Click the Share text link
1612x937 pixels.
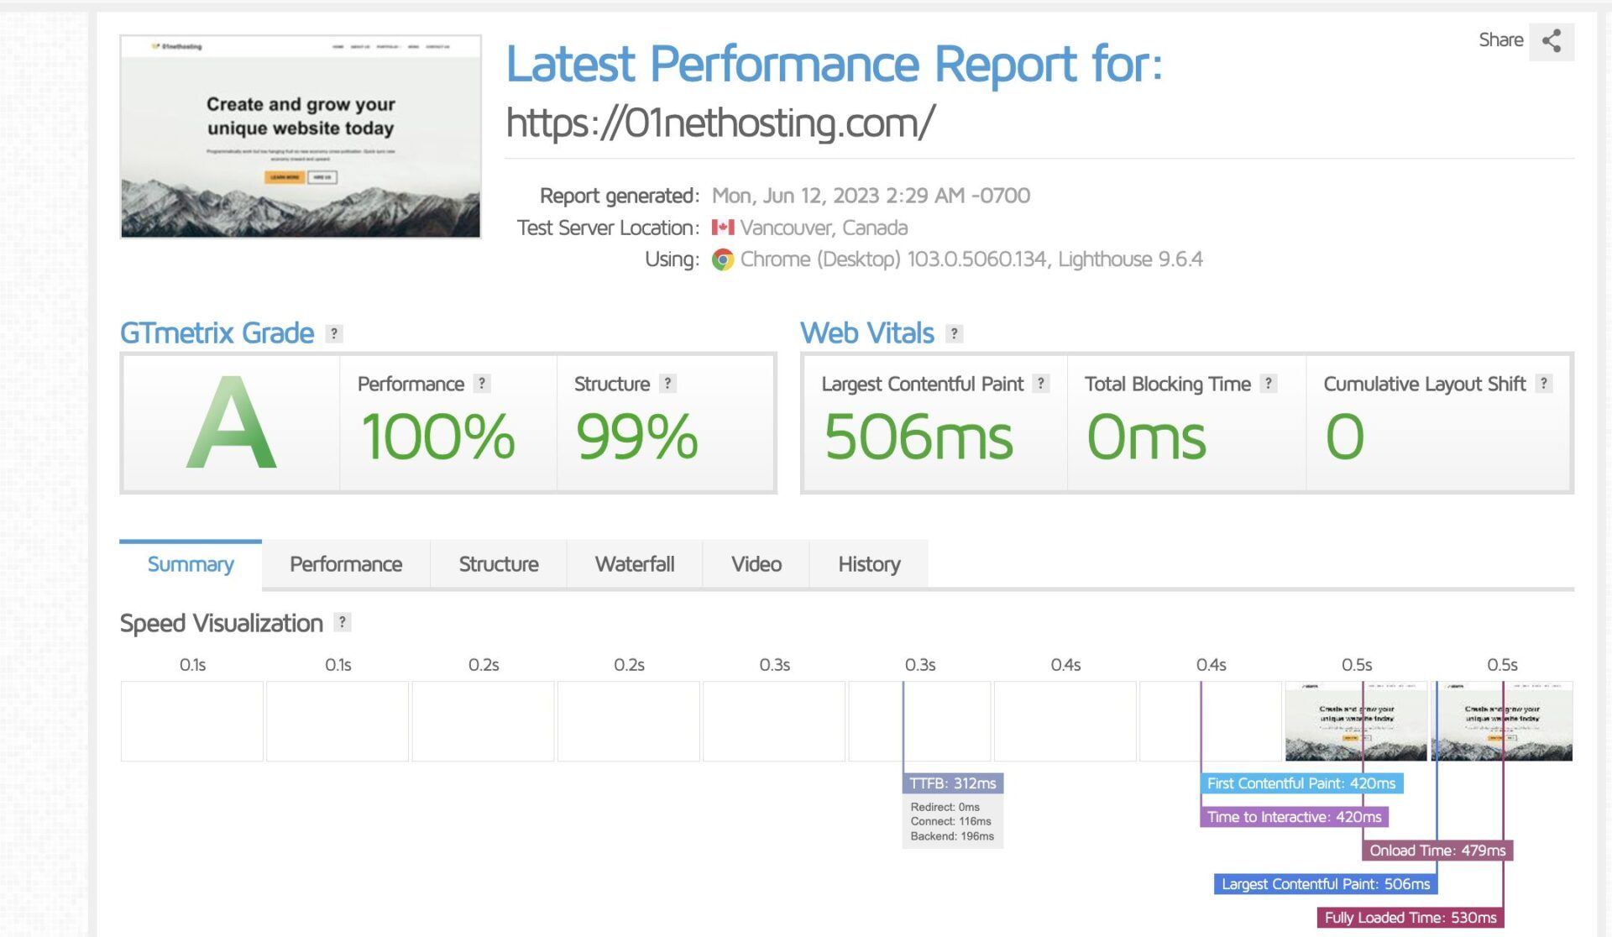pyautogui.click(x=1500, y=40)
